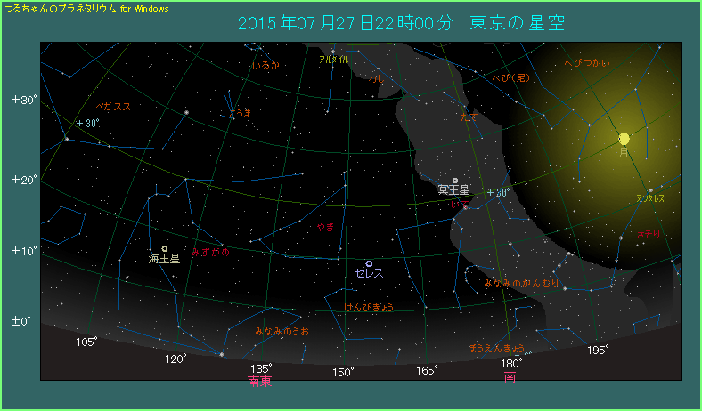Select the 南 direction marker

510,377
